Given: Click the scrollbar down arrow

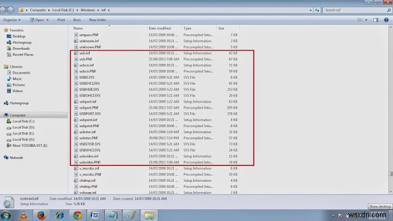Looking at the screenshot, I should 391,192.
